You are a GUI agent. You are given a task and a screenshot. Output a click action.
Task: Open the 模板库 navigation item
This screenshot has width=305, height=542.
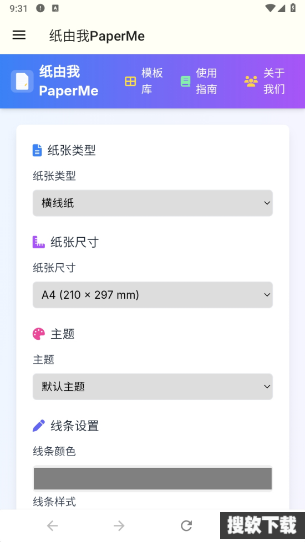(x=152, y=81)
